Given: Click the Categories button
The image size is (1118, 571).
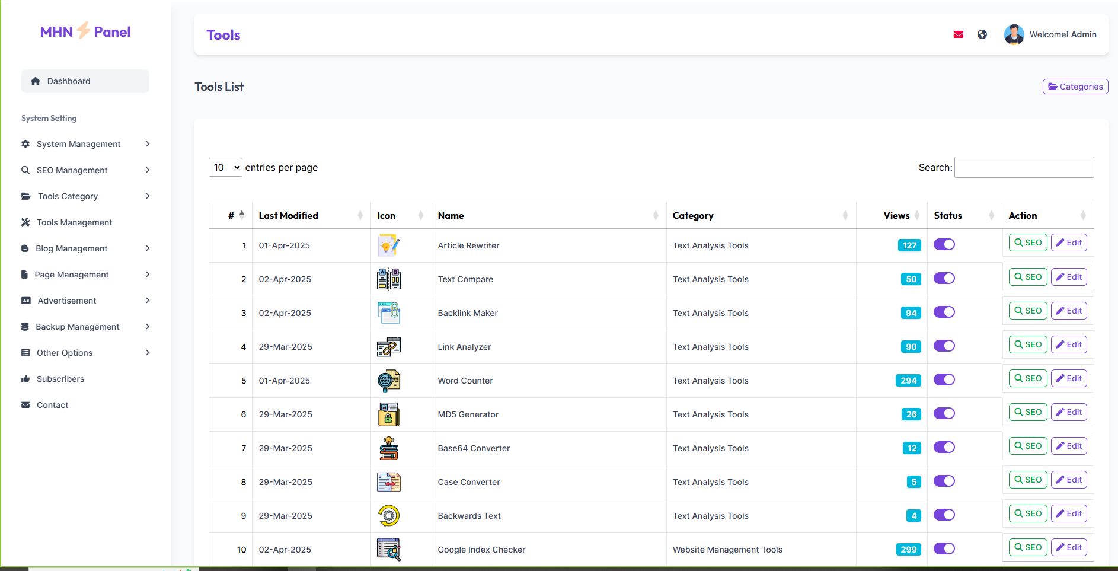Looking at the screenshot, I should 1075,87.
